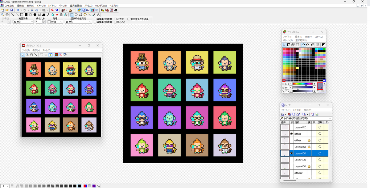Adjust the H hue rainbow slider
Screen dimensions: 370x188
(x=303, y=84)
